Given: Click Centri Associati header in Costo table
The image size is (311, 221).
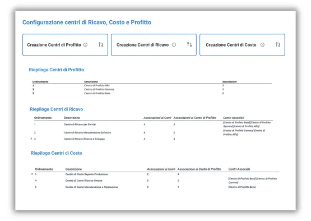Looking at the screenshot, I should (239, 169).
